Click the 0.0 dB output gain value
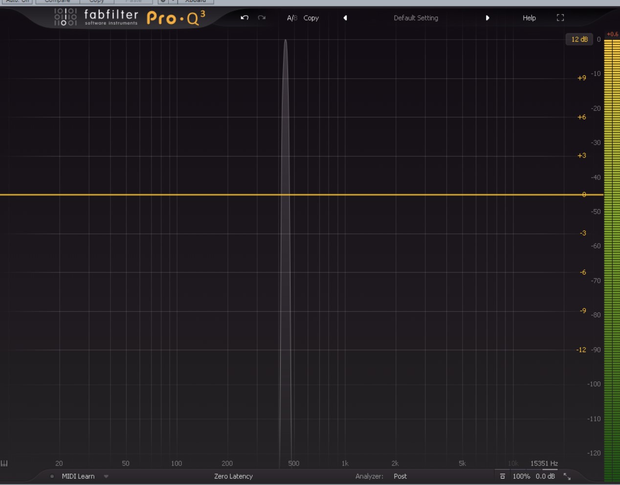The width and height of the screenshot is (620, 485). click(545, 476)
